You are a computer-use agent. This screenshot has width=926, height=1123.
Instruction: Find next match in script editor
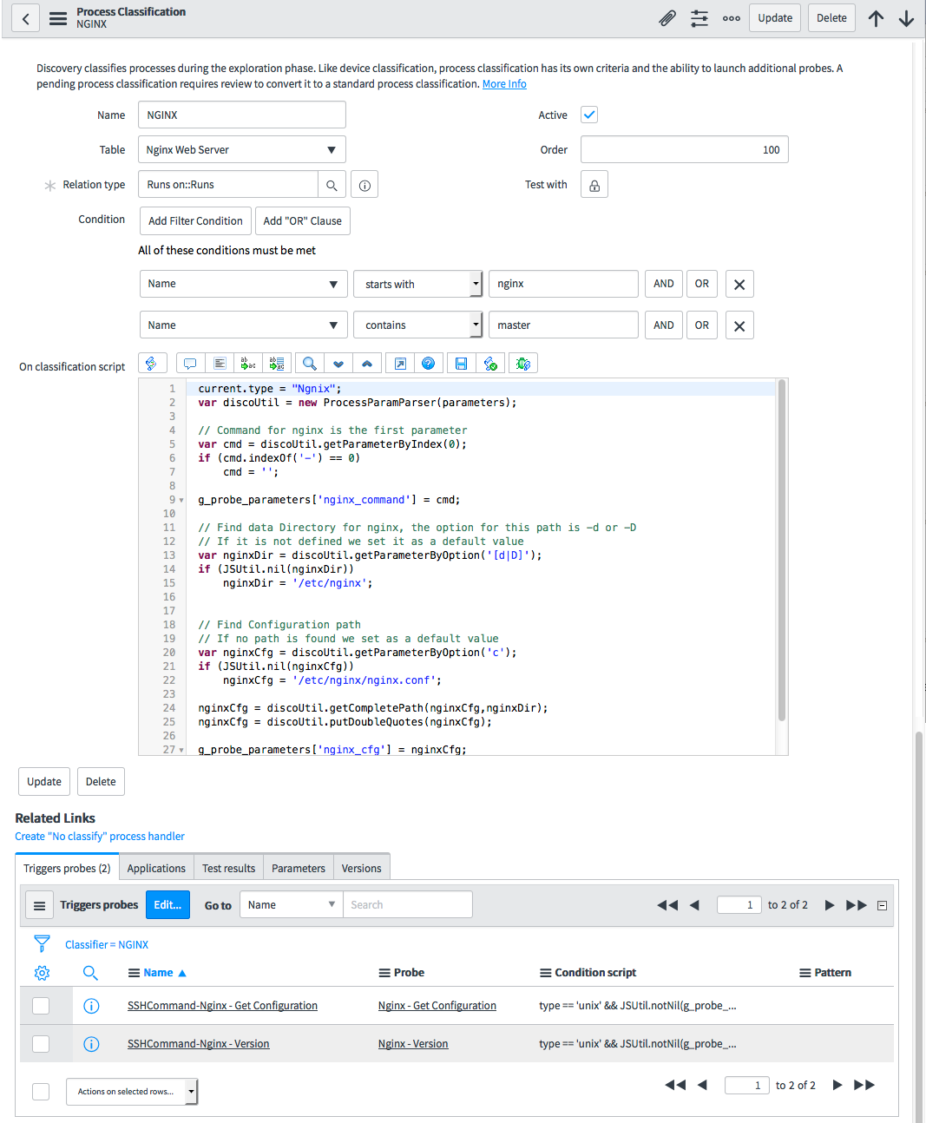pyautogui.click(x=338, y=364)
